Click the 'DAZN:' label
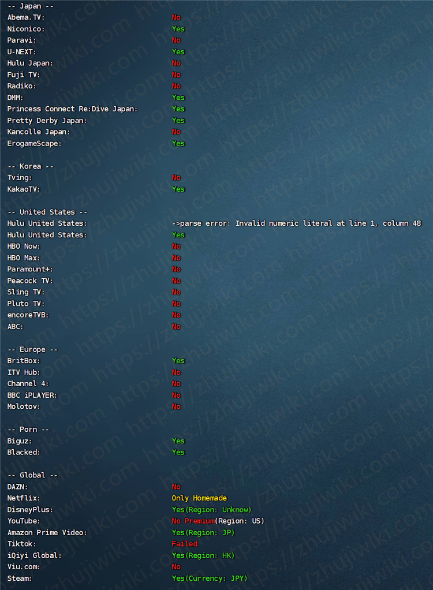The height and width of the screenshot is (590, 433). (17, 487)
